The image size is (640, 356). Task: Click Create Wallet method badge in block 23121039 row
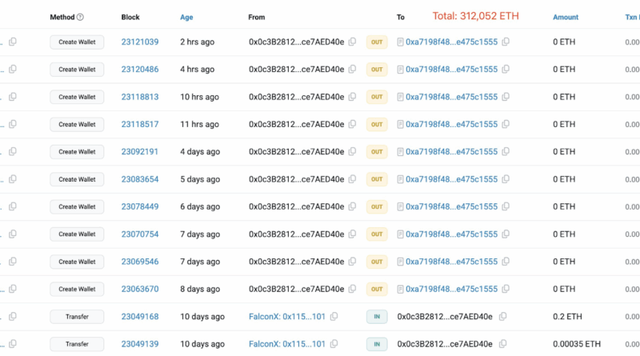coord(77,42)
